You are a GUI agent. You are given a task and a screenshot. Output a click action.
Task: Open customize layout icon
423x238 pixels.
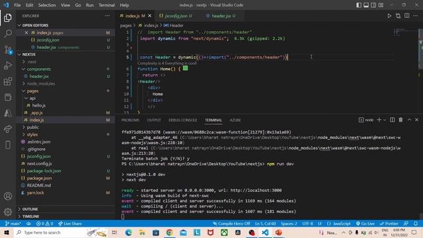(381, 5)
